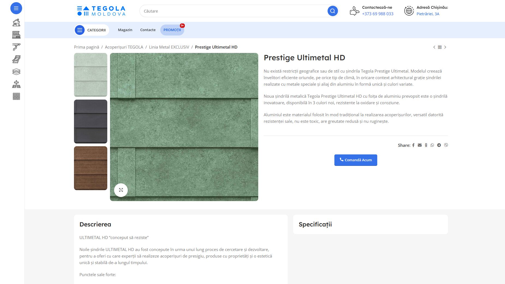Select the light green tile thumbnail
The image size is (505, 284).
click(x=91, y=75)
